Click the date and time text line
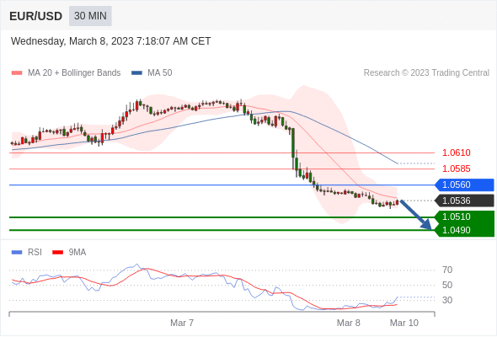This screenshot has width=497, height=337. point(111,41)
